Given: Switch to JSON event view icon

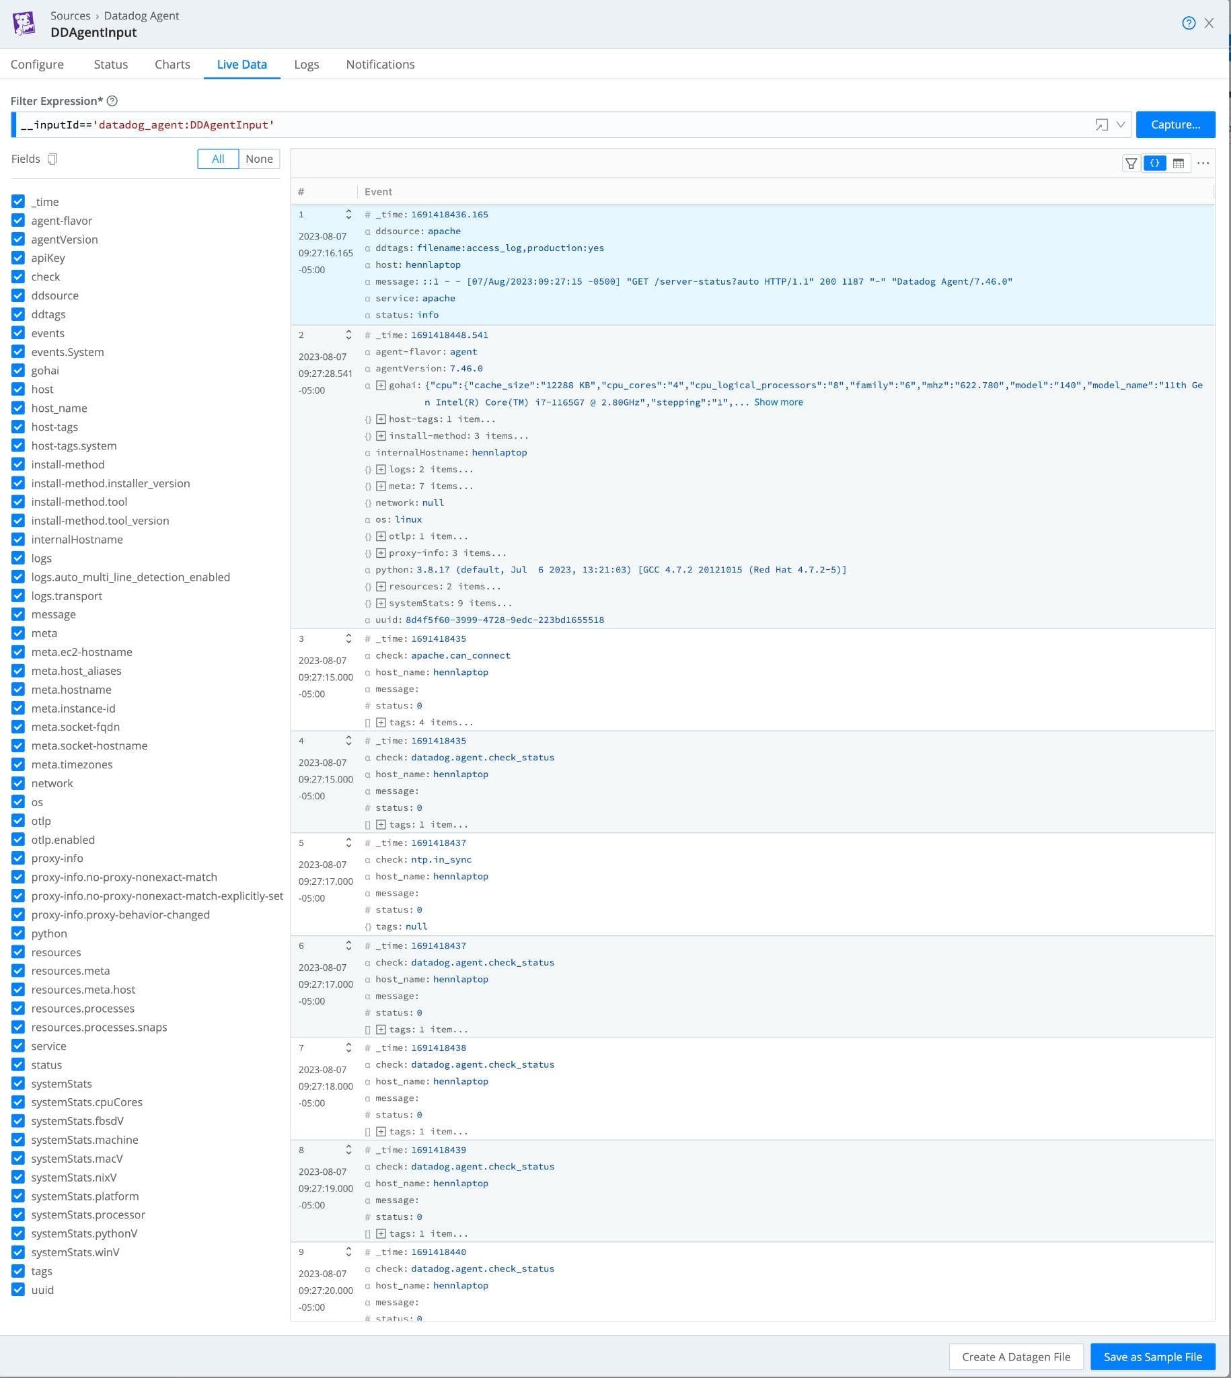Looking at the screenshot, I should coord(1154,163).
